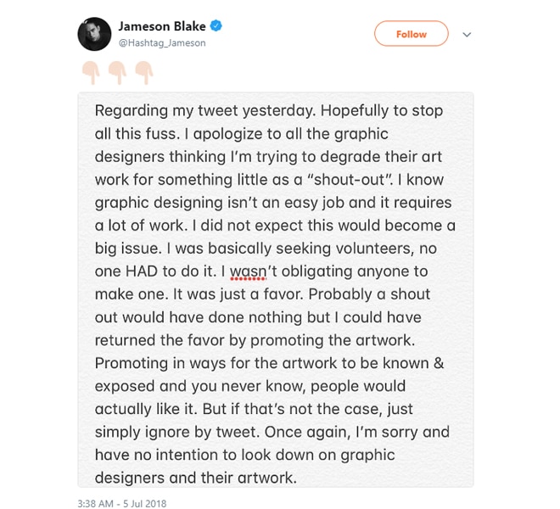Click the 3:38 AM timestamp
Image resolution: width=560 pixels, height=509 pixels.
95,503
